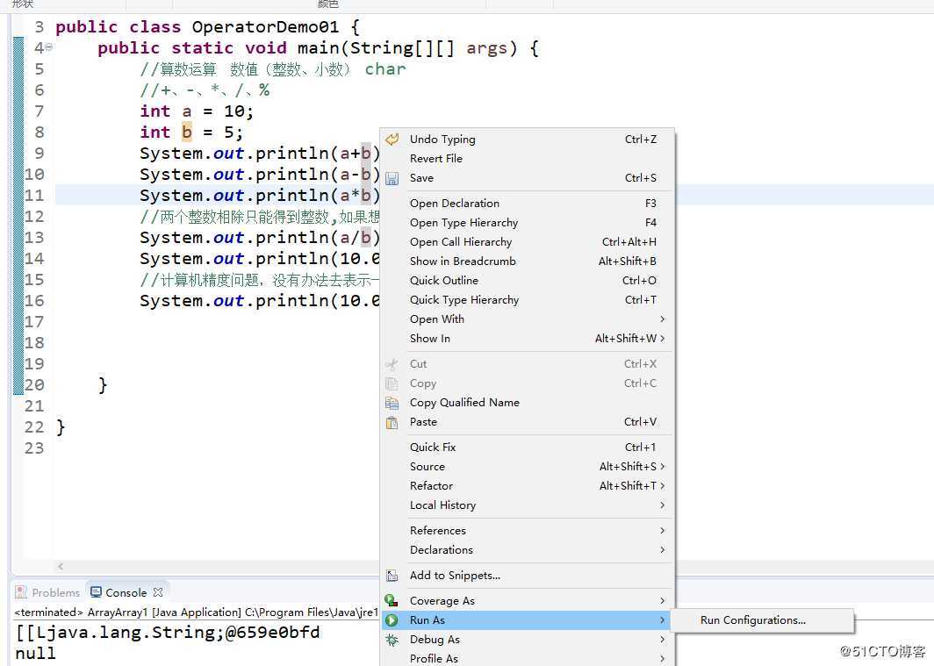
Task: Click the Save floppy disk icon
Action: pyautogui.click(x=392, y=178)
